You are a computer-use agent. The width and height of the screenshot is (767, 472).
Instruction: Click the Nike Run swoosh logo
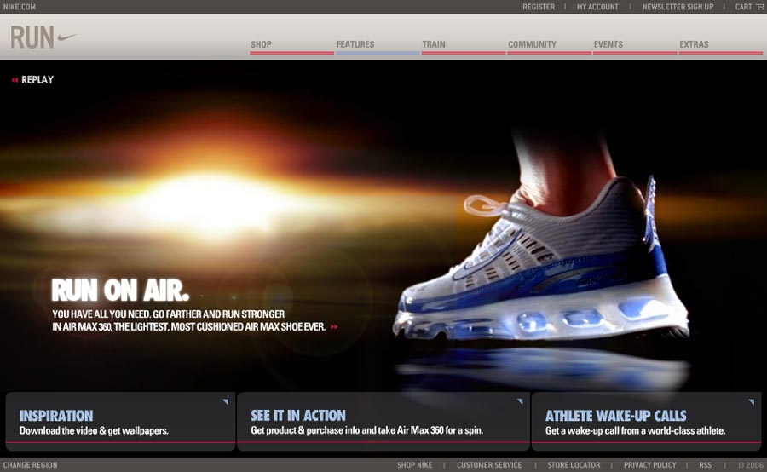coord(43,37)
